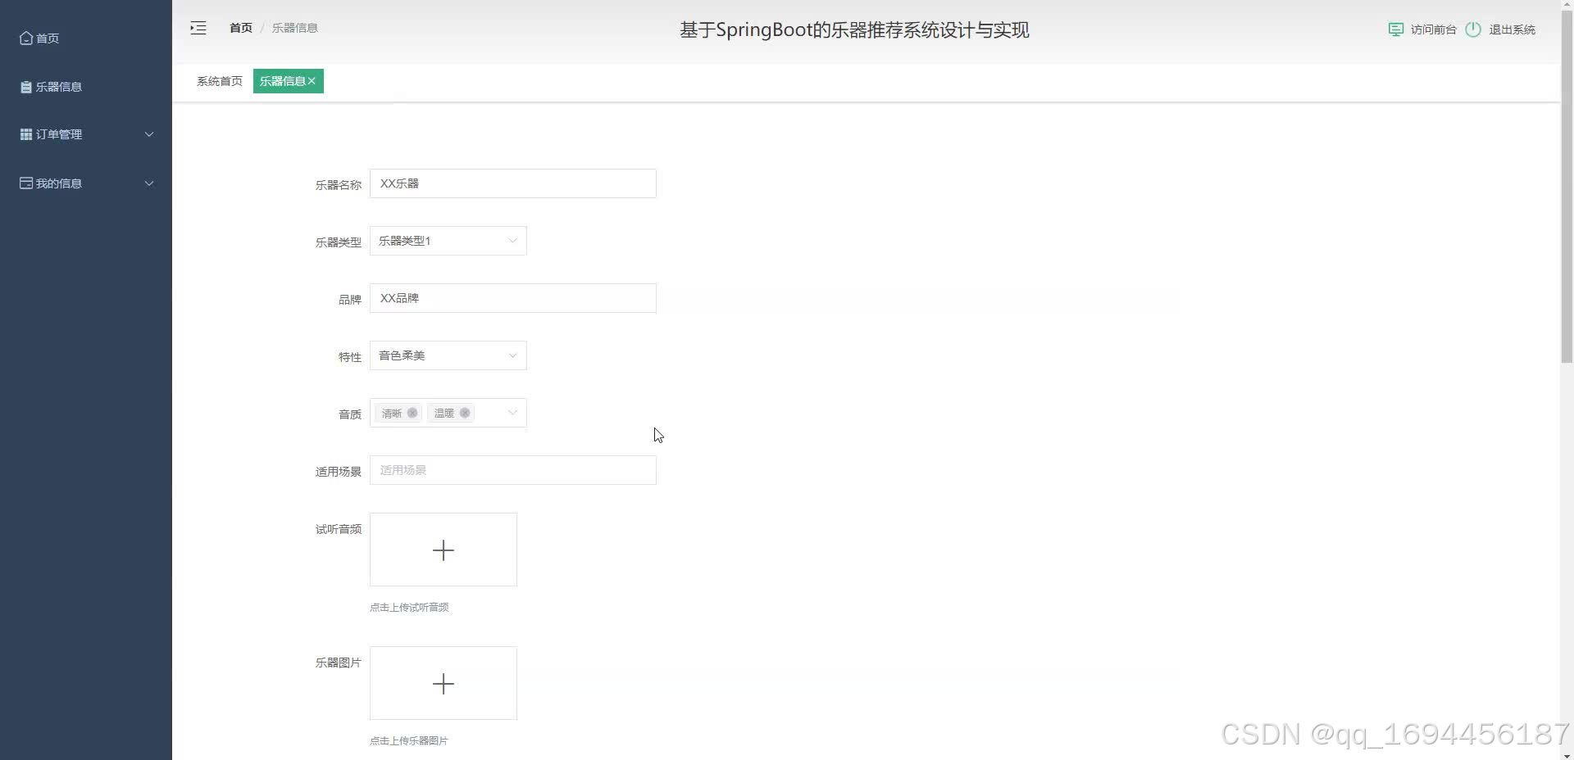This screenshot has width=1574, height=760.
Task: Click the grid icon beside 订单管理
Action: [26, 134]
